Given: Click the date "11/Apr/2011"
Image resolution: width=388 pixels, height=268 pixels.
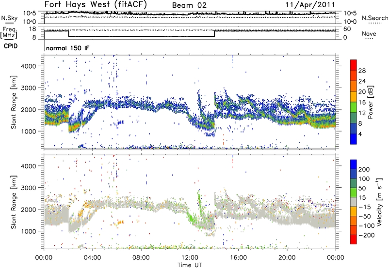Looking at the screenshot, I should click(x=310, y=5).
